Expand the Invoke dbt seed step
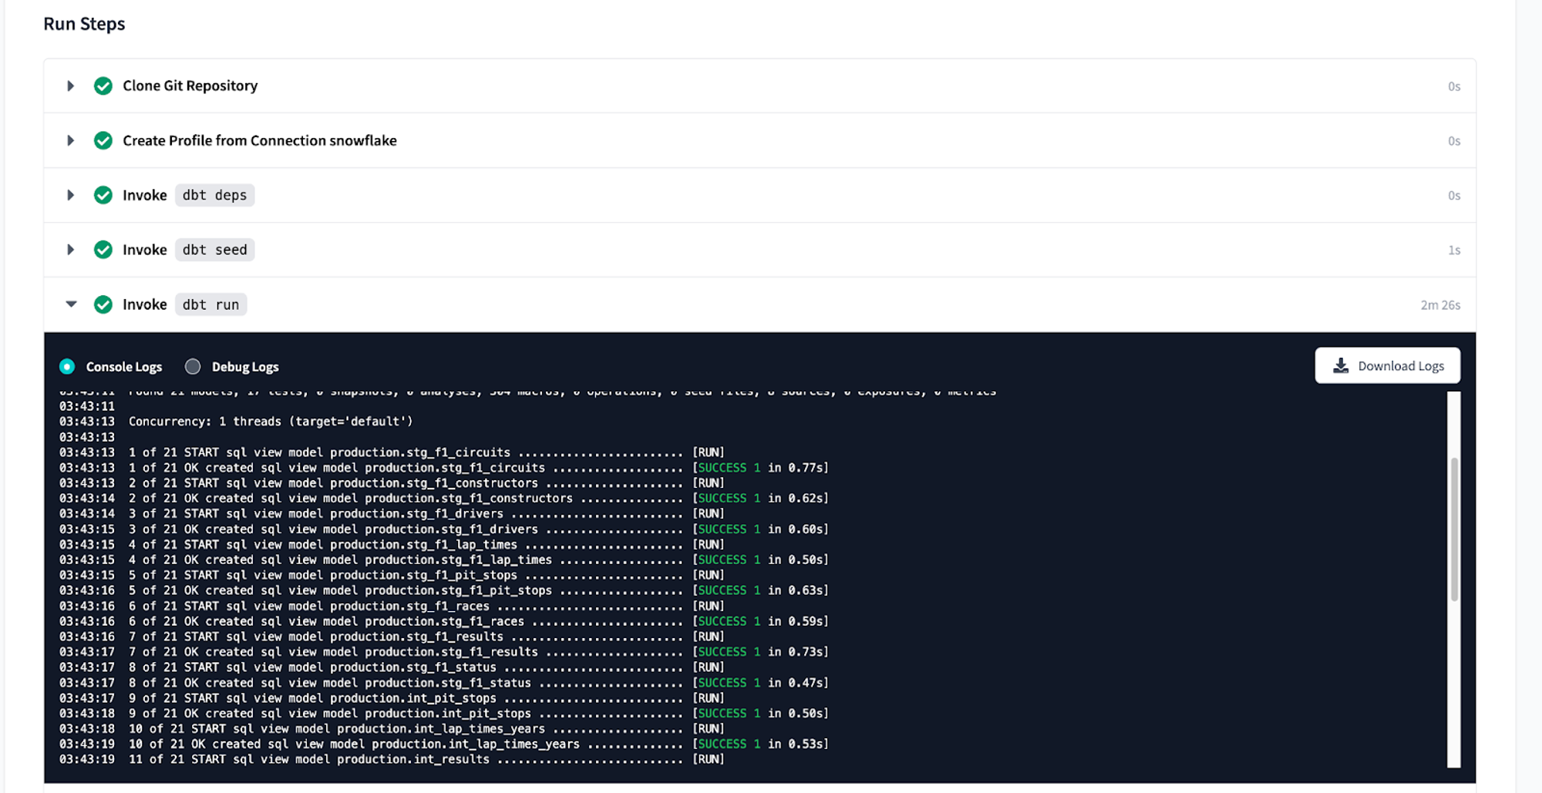1542x793 pixels. [70, 250]
